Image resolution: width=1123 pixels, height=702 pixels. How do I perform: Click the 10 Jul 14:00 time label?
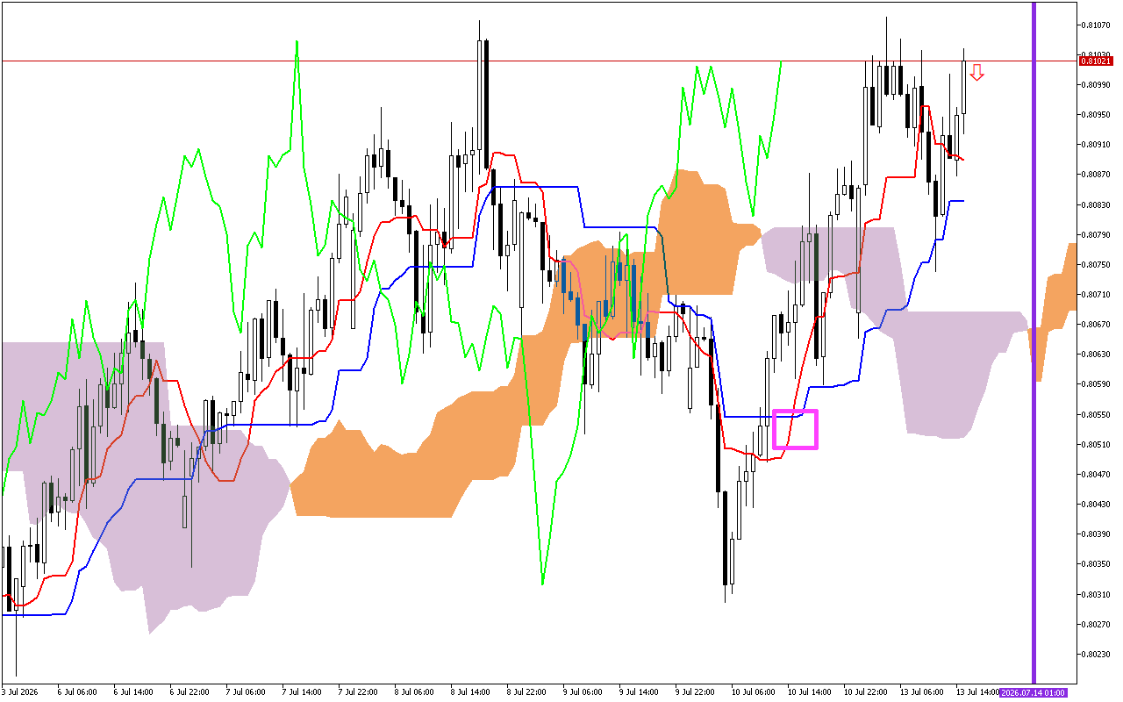click(809, 692)
